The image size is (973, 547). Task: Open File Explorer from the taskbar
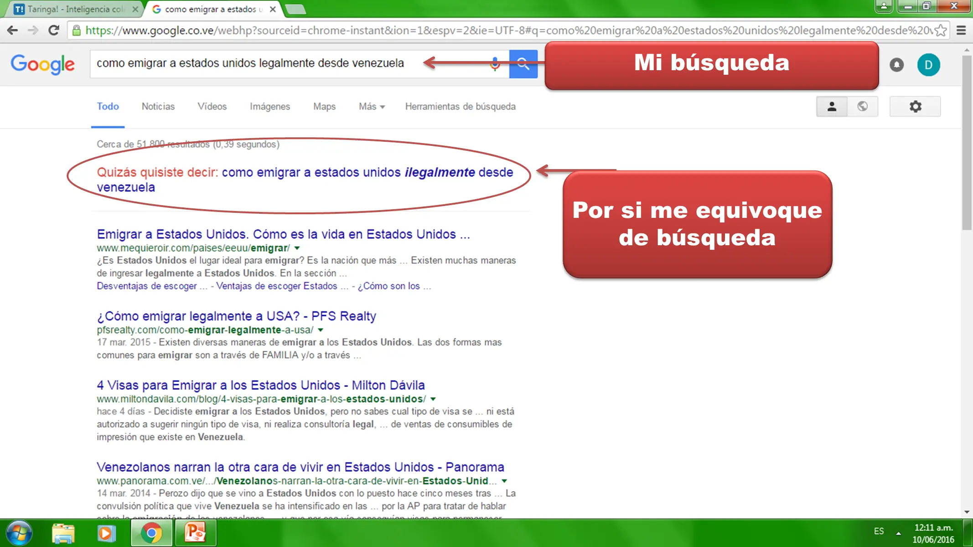point(63,533)
